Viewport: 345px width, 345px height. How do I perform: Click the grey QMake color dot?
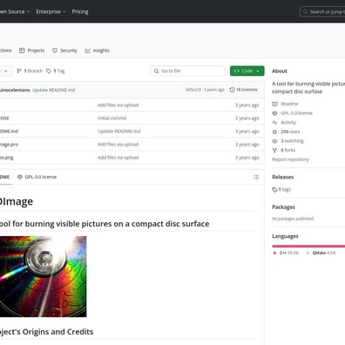click(308, 253)
